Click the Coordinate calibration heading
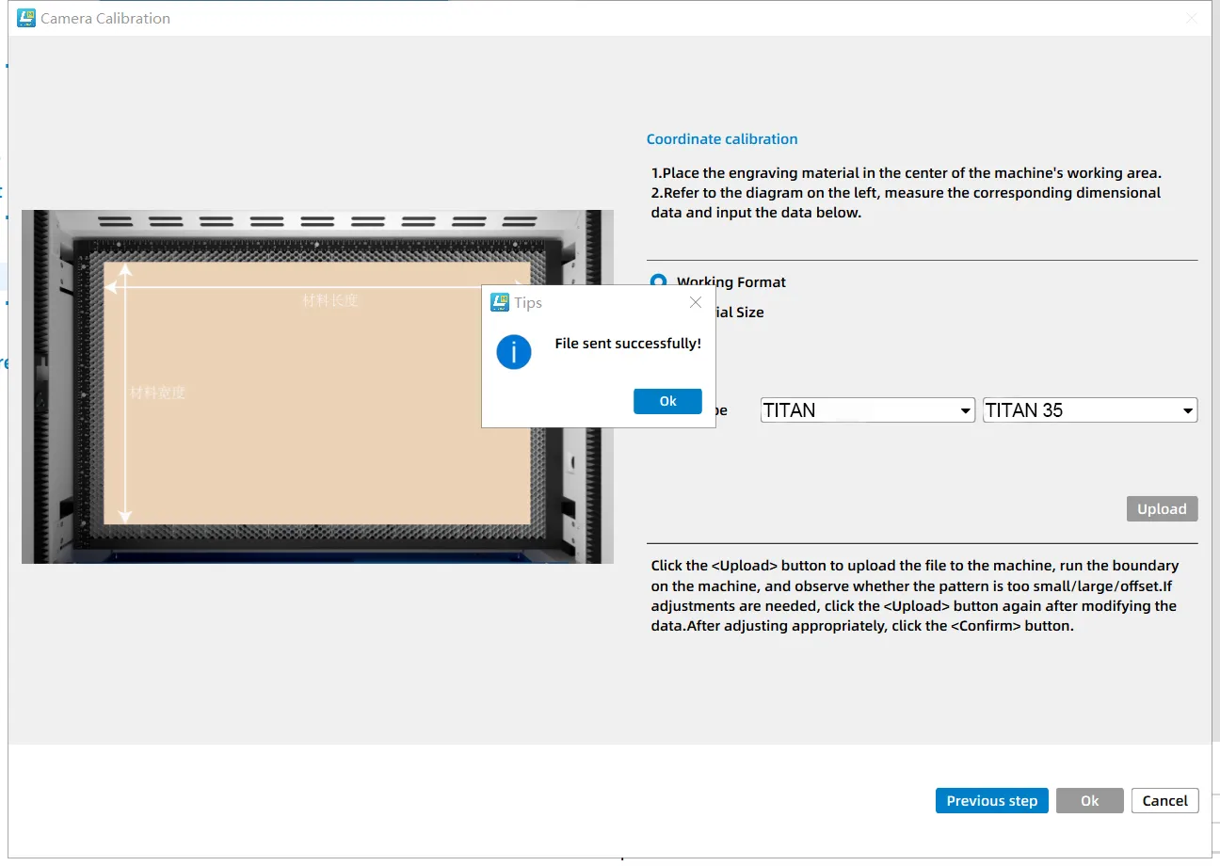Screen dimensions: 1220x866 pos(722,138)
